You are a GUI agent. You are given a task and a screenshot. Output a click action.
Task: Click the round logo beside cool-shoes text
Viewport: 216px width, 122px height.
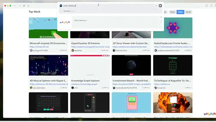[61, 6]
